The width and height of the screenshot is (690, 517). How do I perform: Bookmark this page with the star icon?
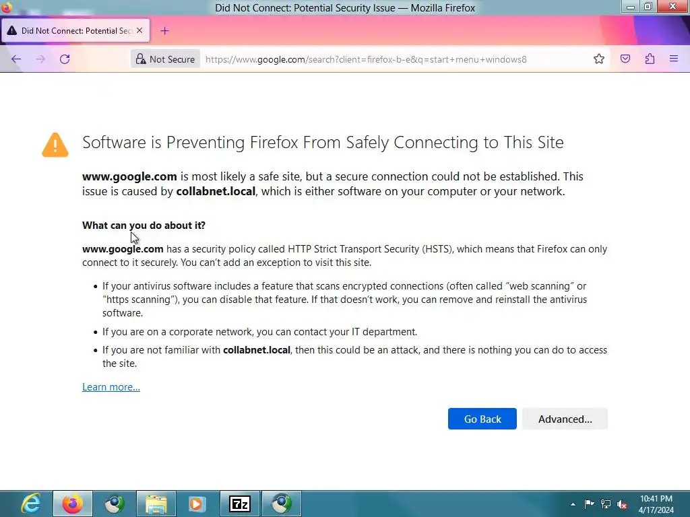(598, 59)
